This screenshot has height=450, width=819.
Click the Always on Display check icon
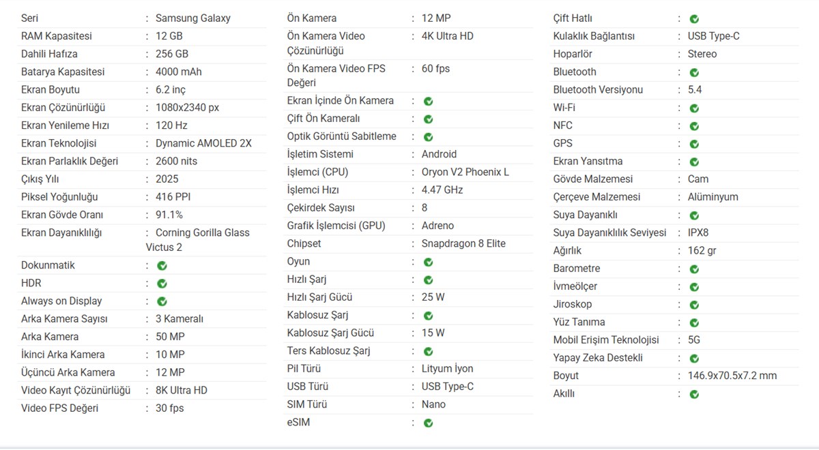[162, 301]
